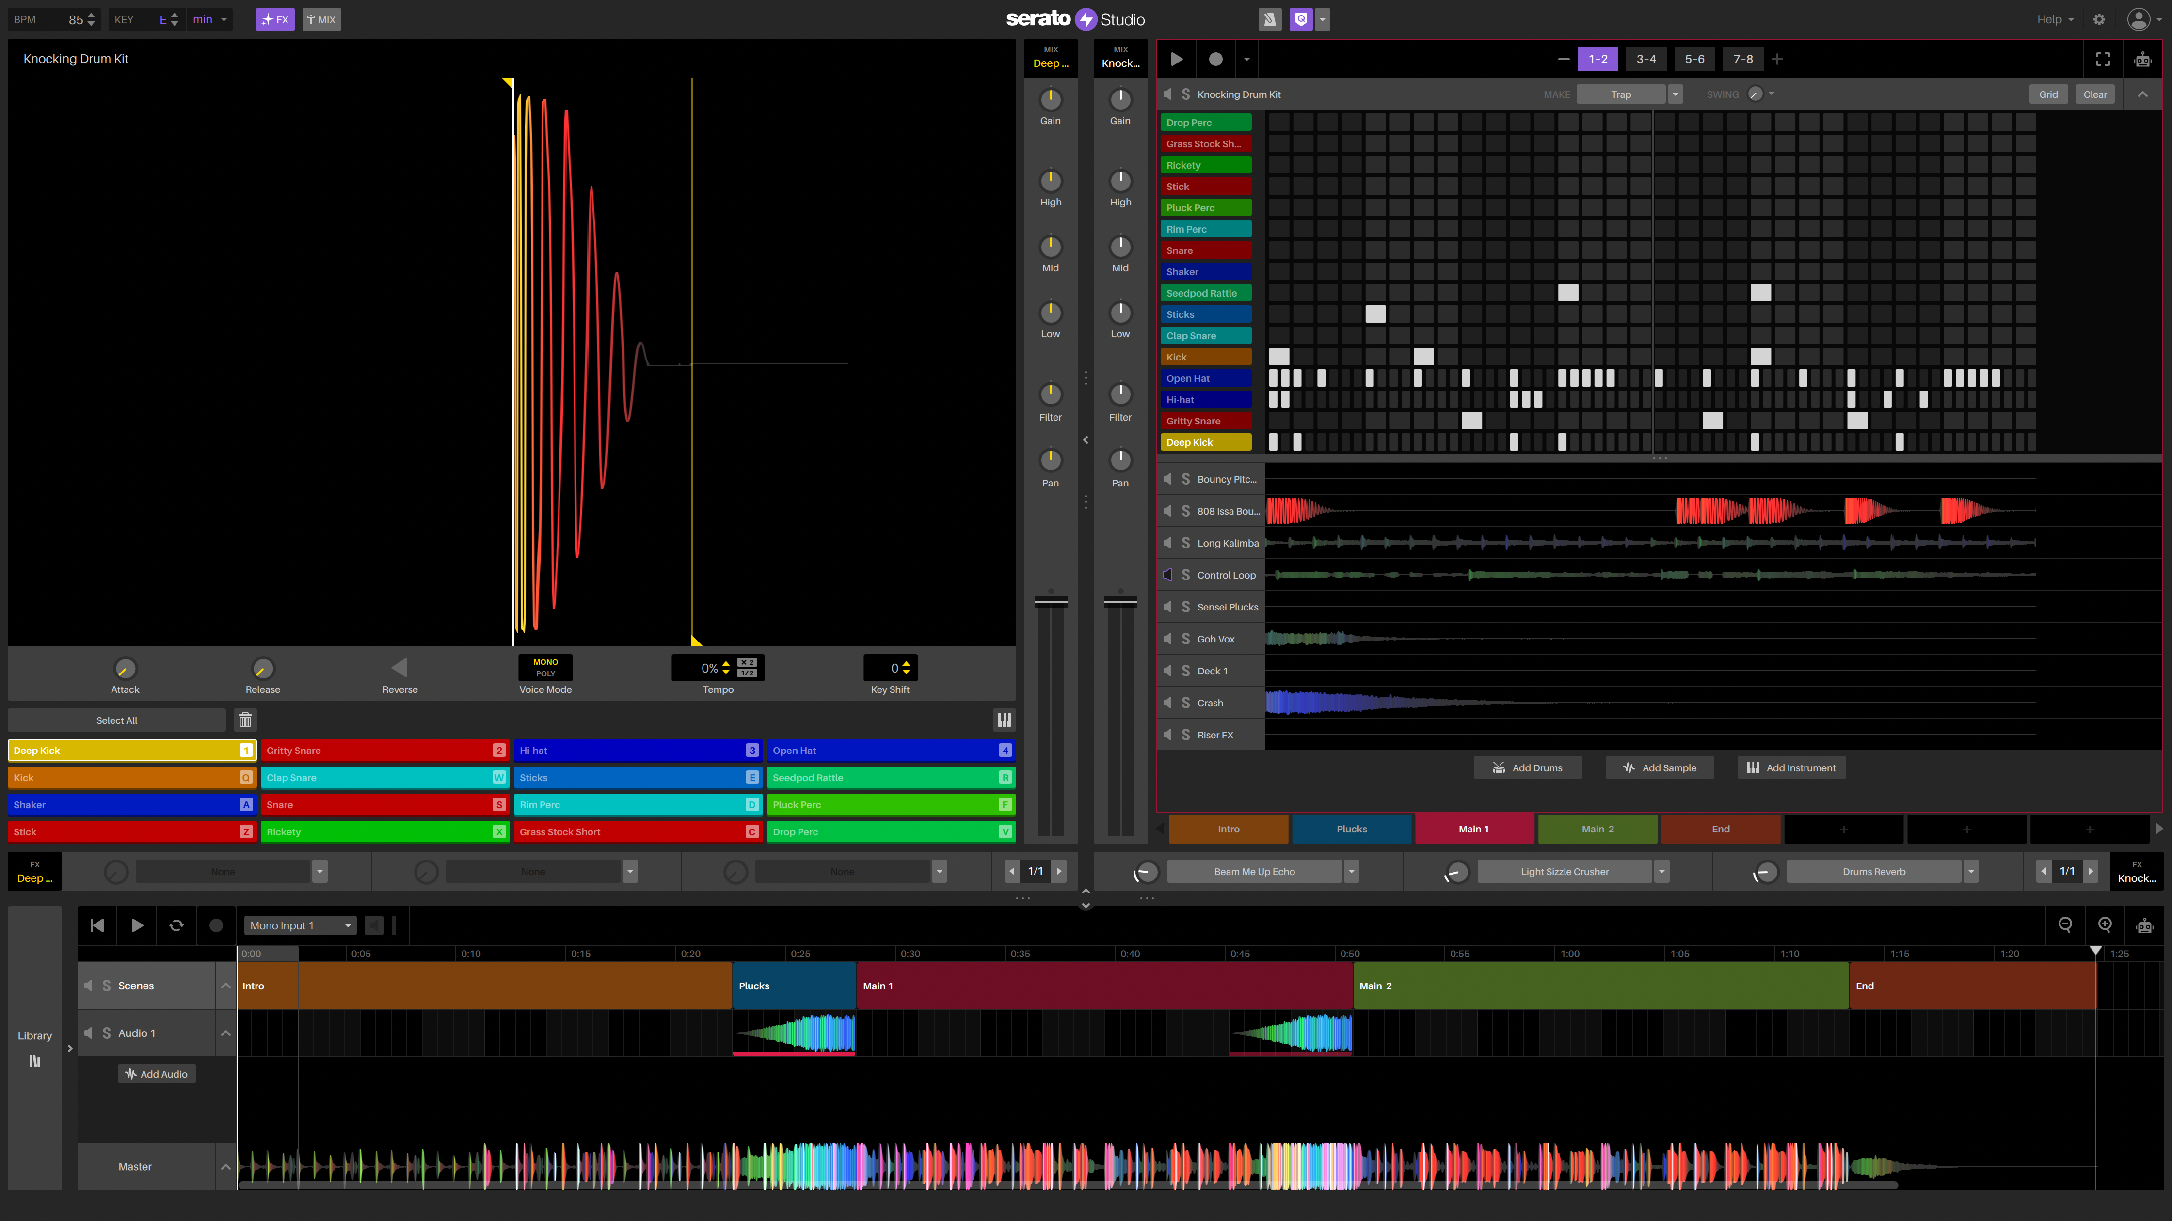Toggle Voice Mode between MONO and POLY

(x=544, y=668)
